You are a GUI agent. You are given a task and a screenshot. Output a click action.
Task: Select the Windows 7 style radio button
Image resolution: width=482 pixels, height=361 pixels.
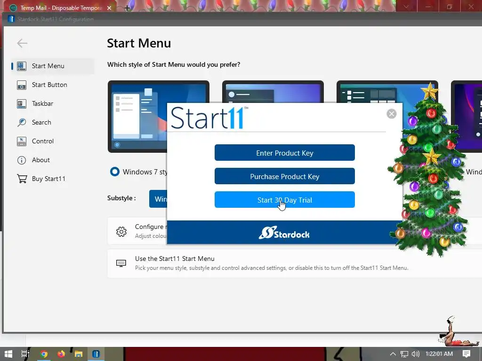pyautogui.click(x=115, y=172)
